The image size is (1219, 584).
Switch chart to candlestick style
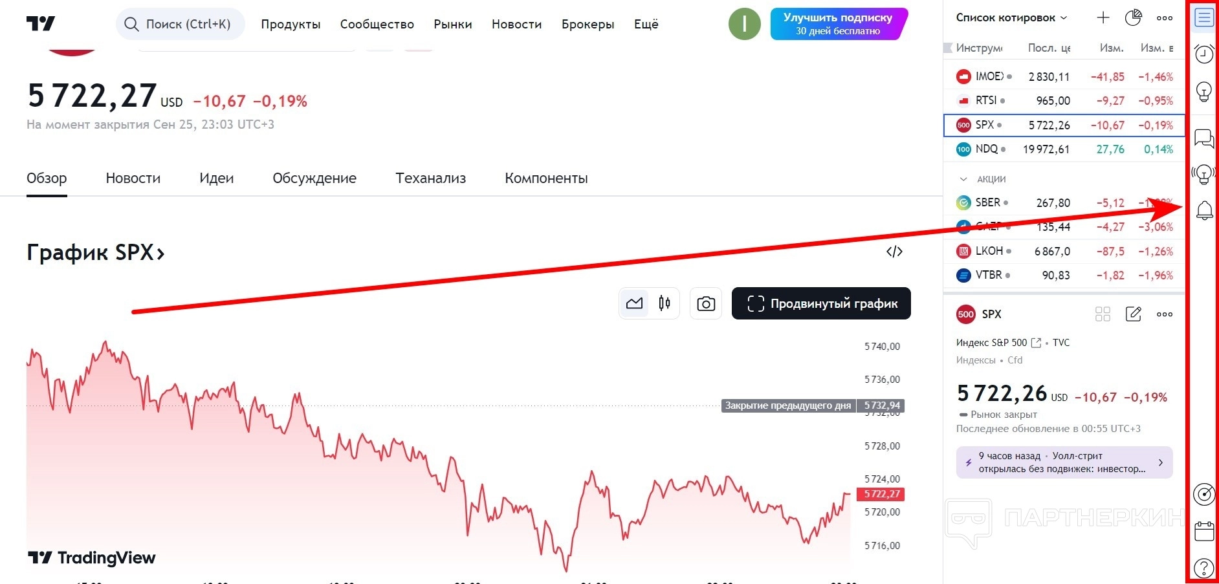click(664, 303)
